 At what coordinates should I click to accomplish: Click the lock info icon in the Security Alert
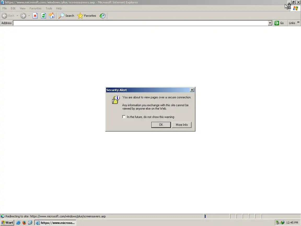(x=115, y=100)
